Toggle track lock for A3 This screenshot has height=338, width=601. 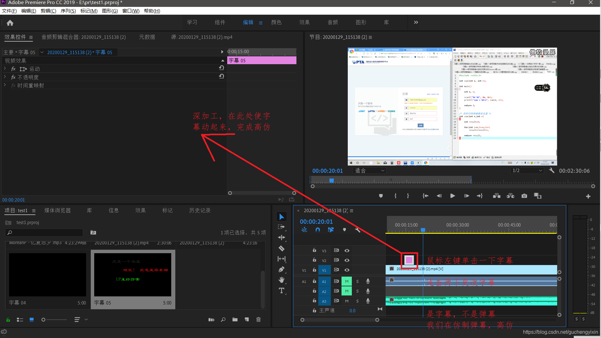[314, 300]
